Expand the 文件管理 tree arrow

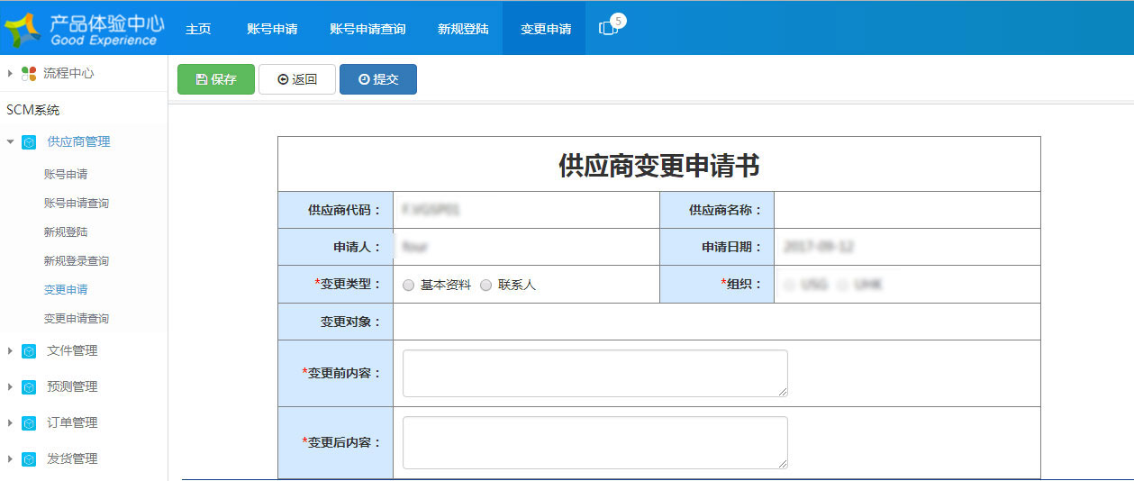coord(10,351)
